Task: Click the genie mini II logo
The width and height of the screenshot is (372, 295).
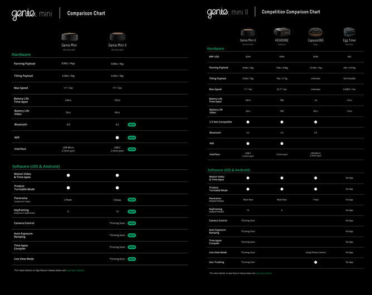Action: [x=228, y=12]
